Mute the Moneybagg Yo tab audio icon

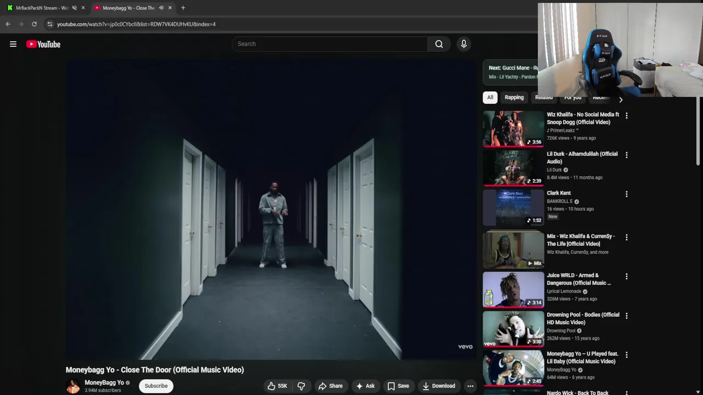161,8
